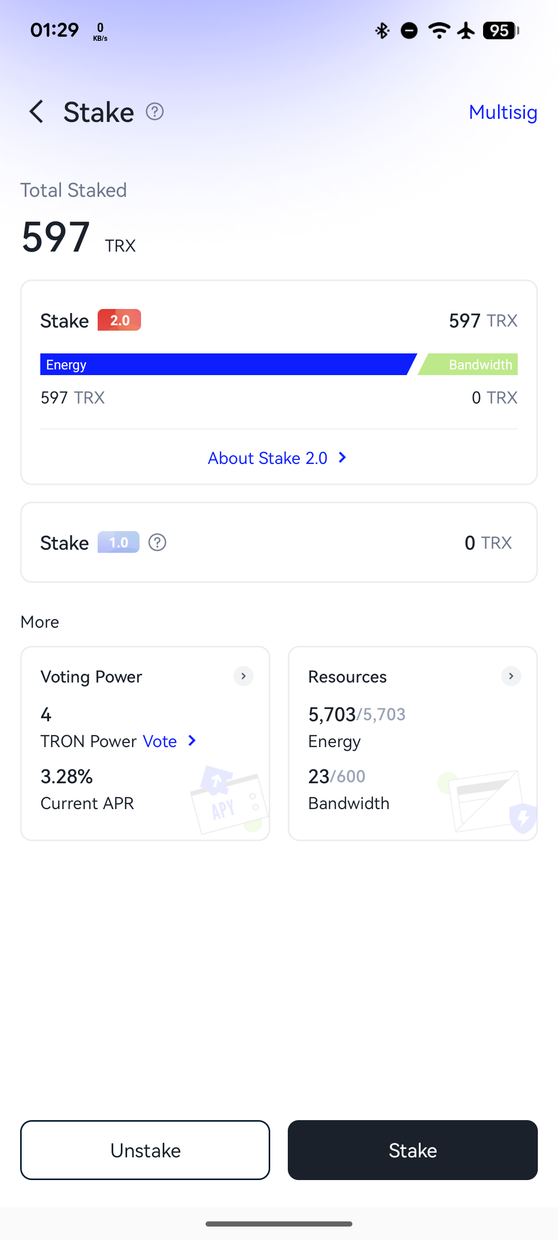Open the About Stake 2.0 link
Viewport: 558px width, 1240px height.
(268, 458)
